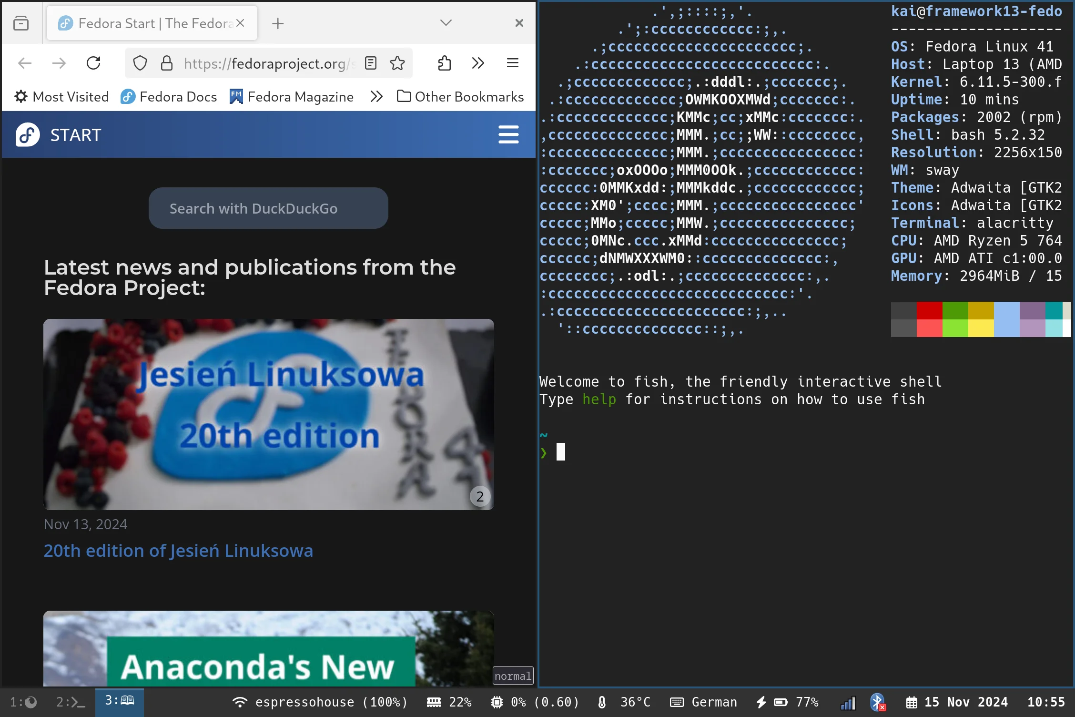Click the battery 77% indicator
Image resolution: width=1075 pixels, height=717 pixels.
click(x=787, y=702)
